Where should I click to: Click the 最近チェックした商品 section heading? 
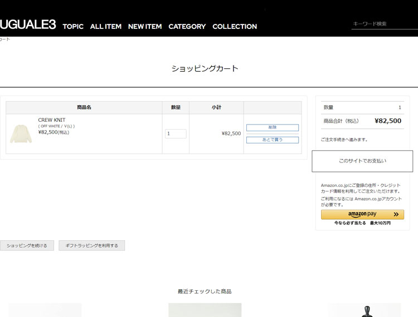205,291
